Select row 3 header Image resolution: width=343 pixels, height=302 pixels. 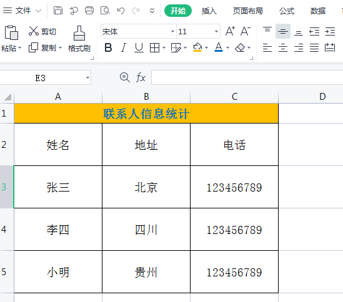(x=7, y=187)
